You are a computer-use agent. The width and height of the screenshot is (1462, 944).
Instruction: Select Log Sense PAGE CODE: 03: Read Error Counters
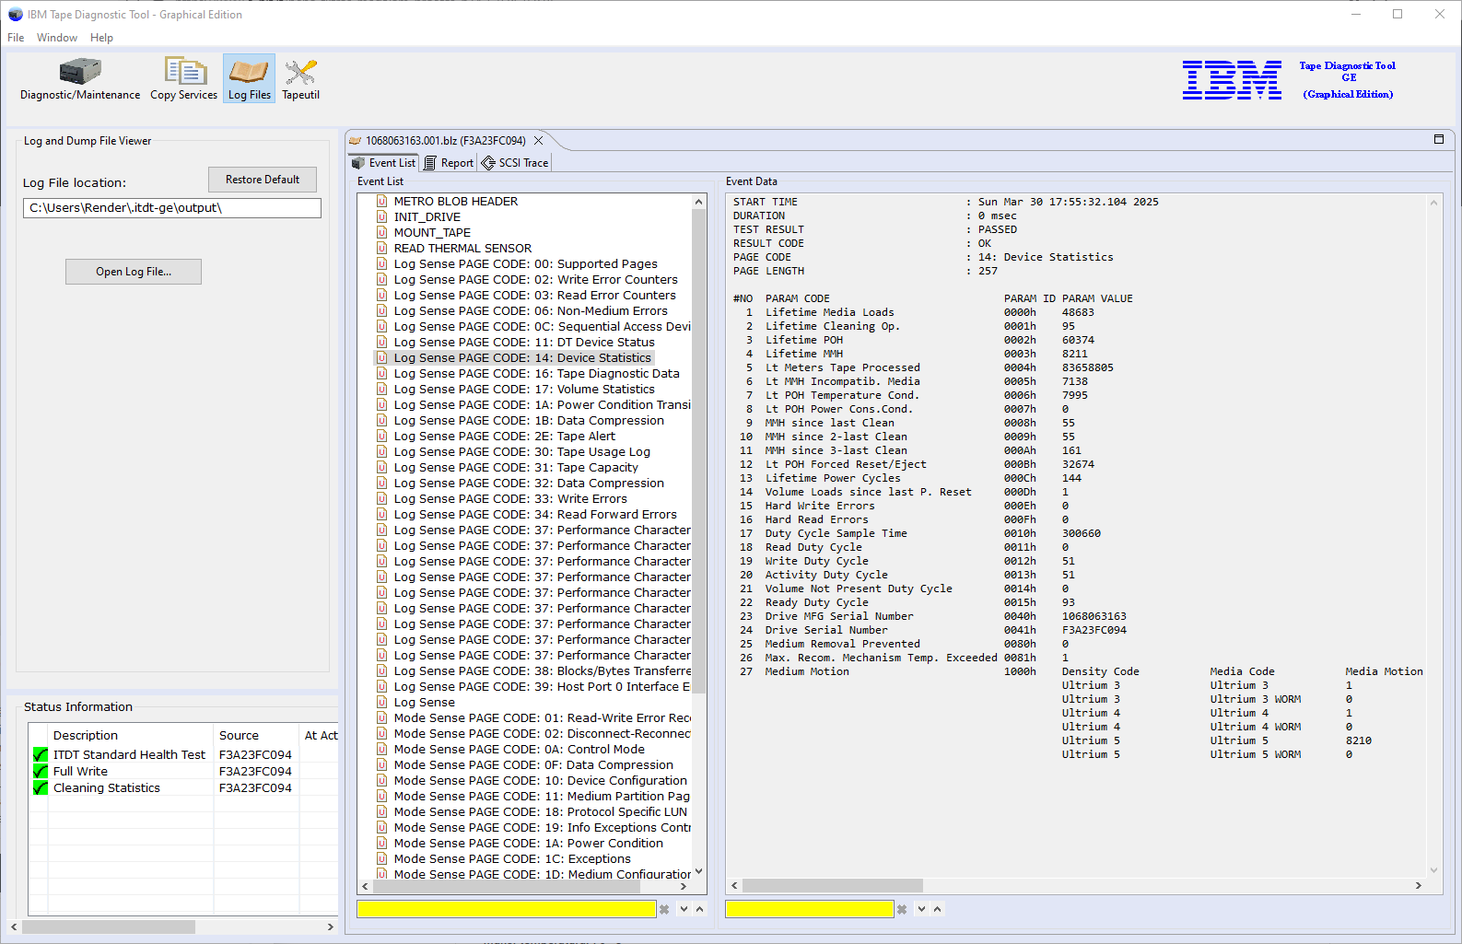coord(534,295)
